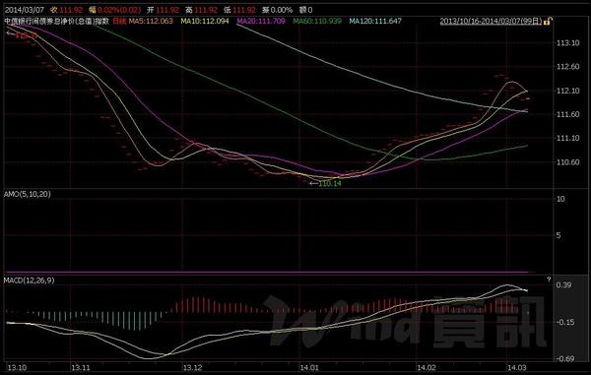Image resolution: width=591 pixels, height=375 pixels.
Task: Select the 日线 daily period label
Action: pyautogui.click(x=119, y=21)
